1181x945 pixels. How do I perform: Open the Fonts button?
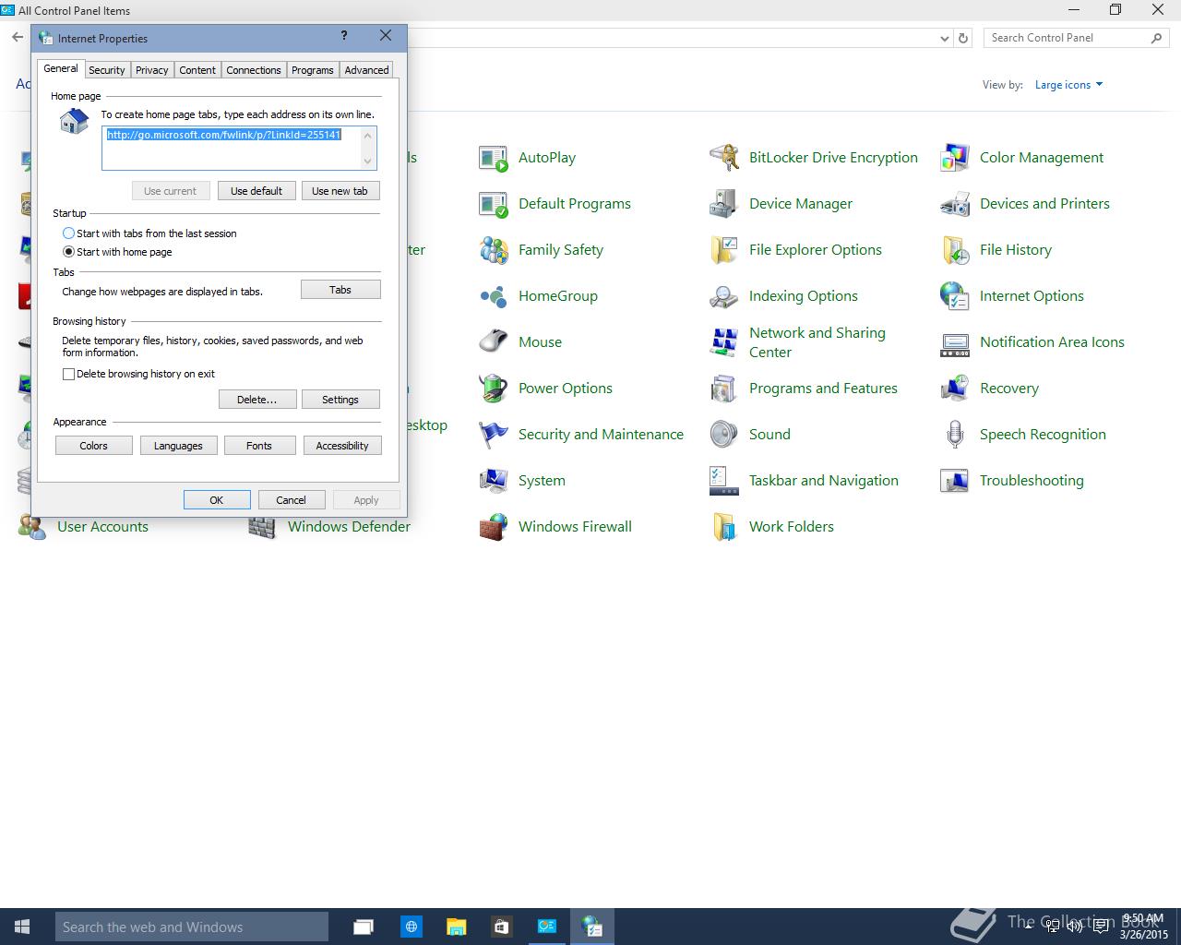(259, 446)
